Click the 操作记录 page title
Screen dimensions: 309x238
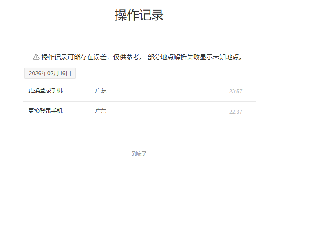point(139,15)
